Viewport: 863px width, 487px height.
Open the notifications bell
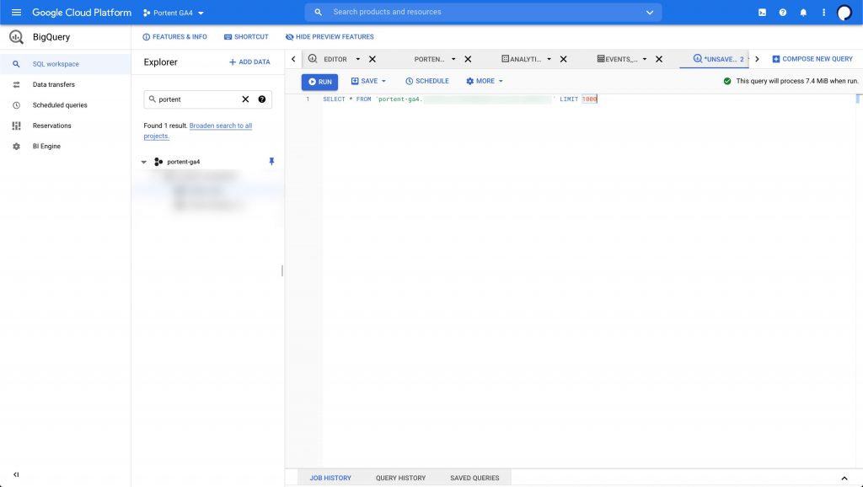tap(803, 13)
